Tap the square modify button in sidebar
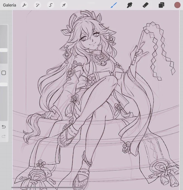The width and height of the screenshot is (183, 190). (x=4, y=73)
